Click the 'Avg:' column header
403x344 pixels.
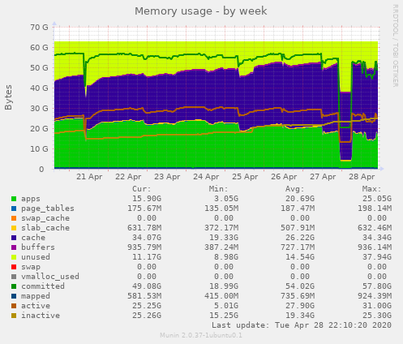(x=295, y=189)
